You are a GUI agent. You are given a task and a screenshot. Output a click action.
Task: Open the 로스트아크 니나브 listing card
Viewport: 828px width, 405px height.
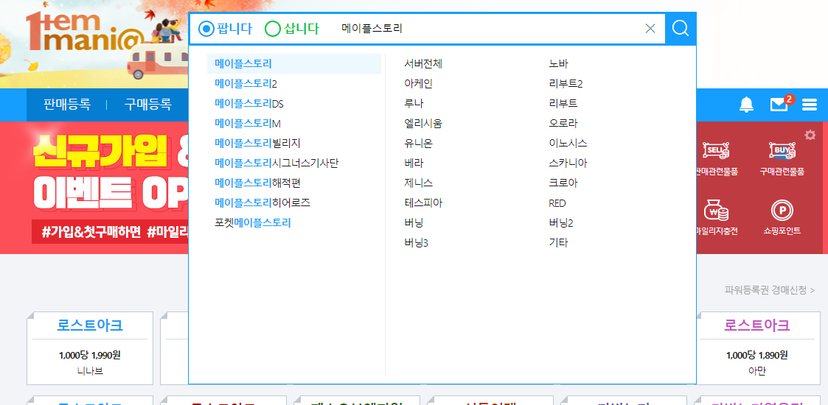pyautogui.click(x=90, y=348)
